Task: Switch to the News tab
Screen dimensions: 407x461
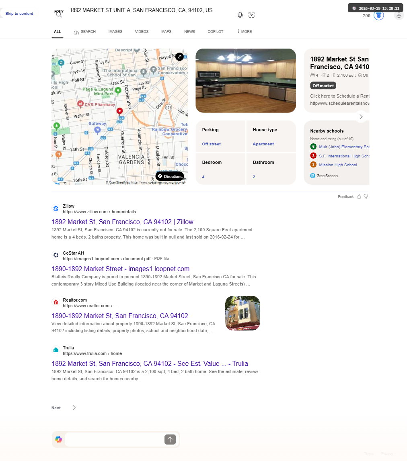Action: coord(190,31)
